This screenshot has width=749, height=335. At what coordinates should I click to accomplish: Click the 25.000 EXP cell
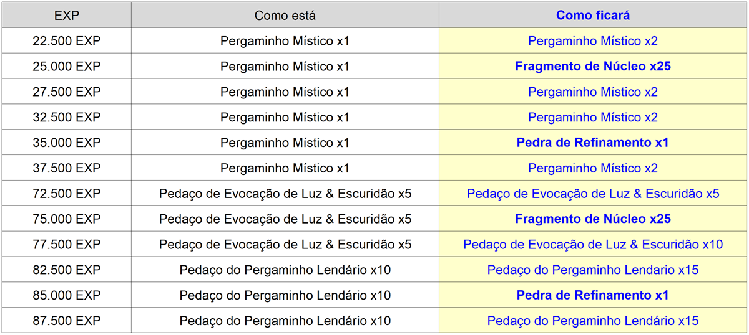pos(66,67)
